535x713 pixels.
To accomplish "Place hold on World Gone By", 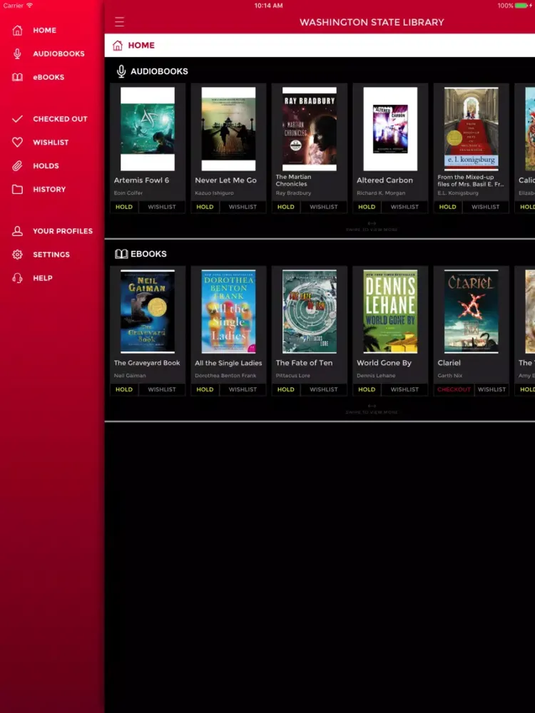I will tap(367, 389).
